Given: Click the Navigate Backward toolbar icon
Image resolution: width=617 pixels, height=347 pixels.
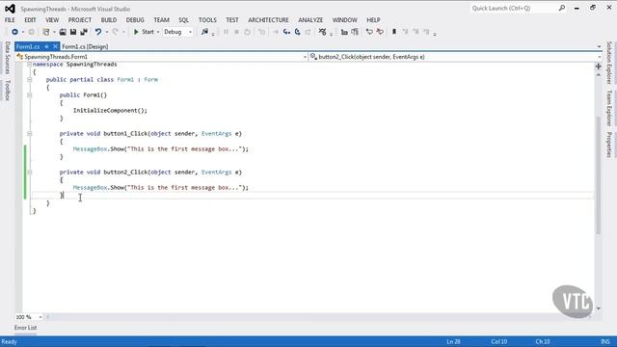Looking at the screenshot, I should [x=15, y=32].
